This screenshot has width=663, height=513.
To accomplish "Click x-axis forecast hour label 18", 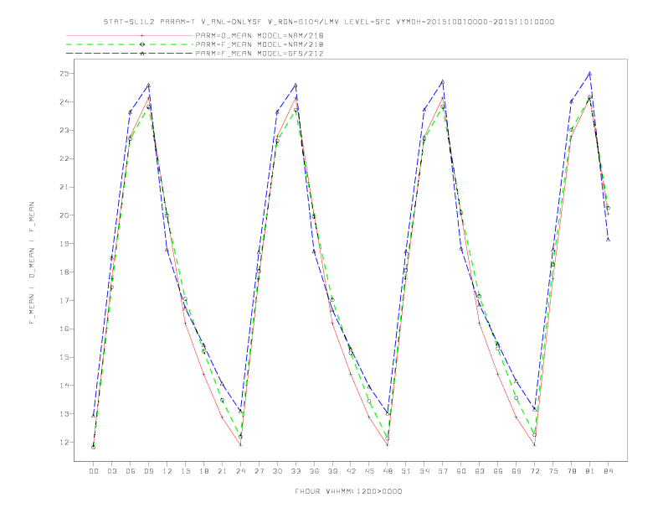I will pyautogui.click(x=203, y=471).
